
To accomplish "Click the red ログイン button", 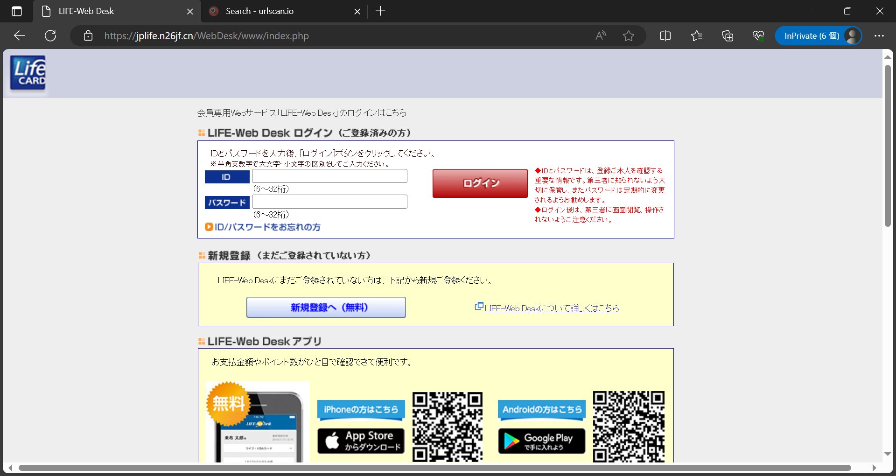I will click(x=480, y=183).
